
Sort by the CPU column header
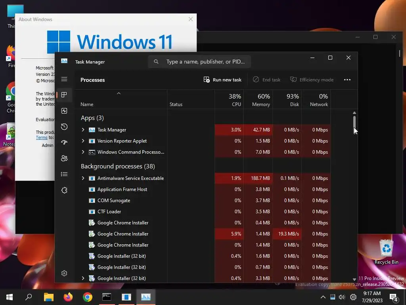tap(229, 100)
